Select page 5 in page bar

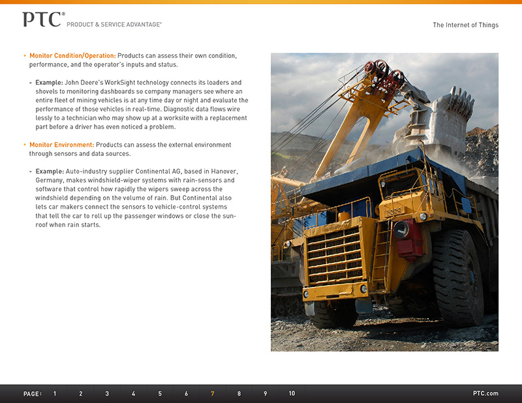[x=160, y=394]
